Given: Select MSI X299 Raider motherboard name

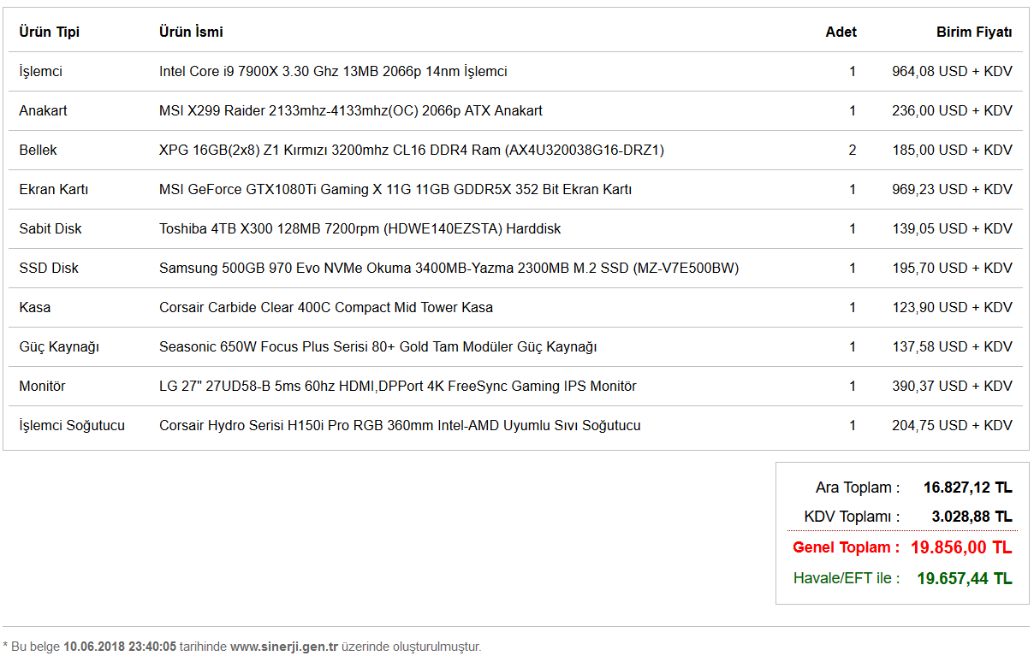Looking at the screenshot, I should pos(351,110).
